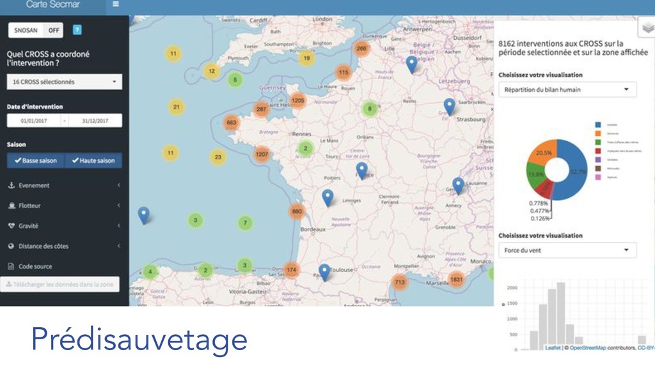Open the 16 CROSS sélectionnés dropdown
The height and width of the screenshot is (368, 655).
65,82
